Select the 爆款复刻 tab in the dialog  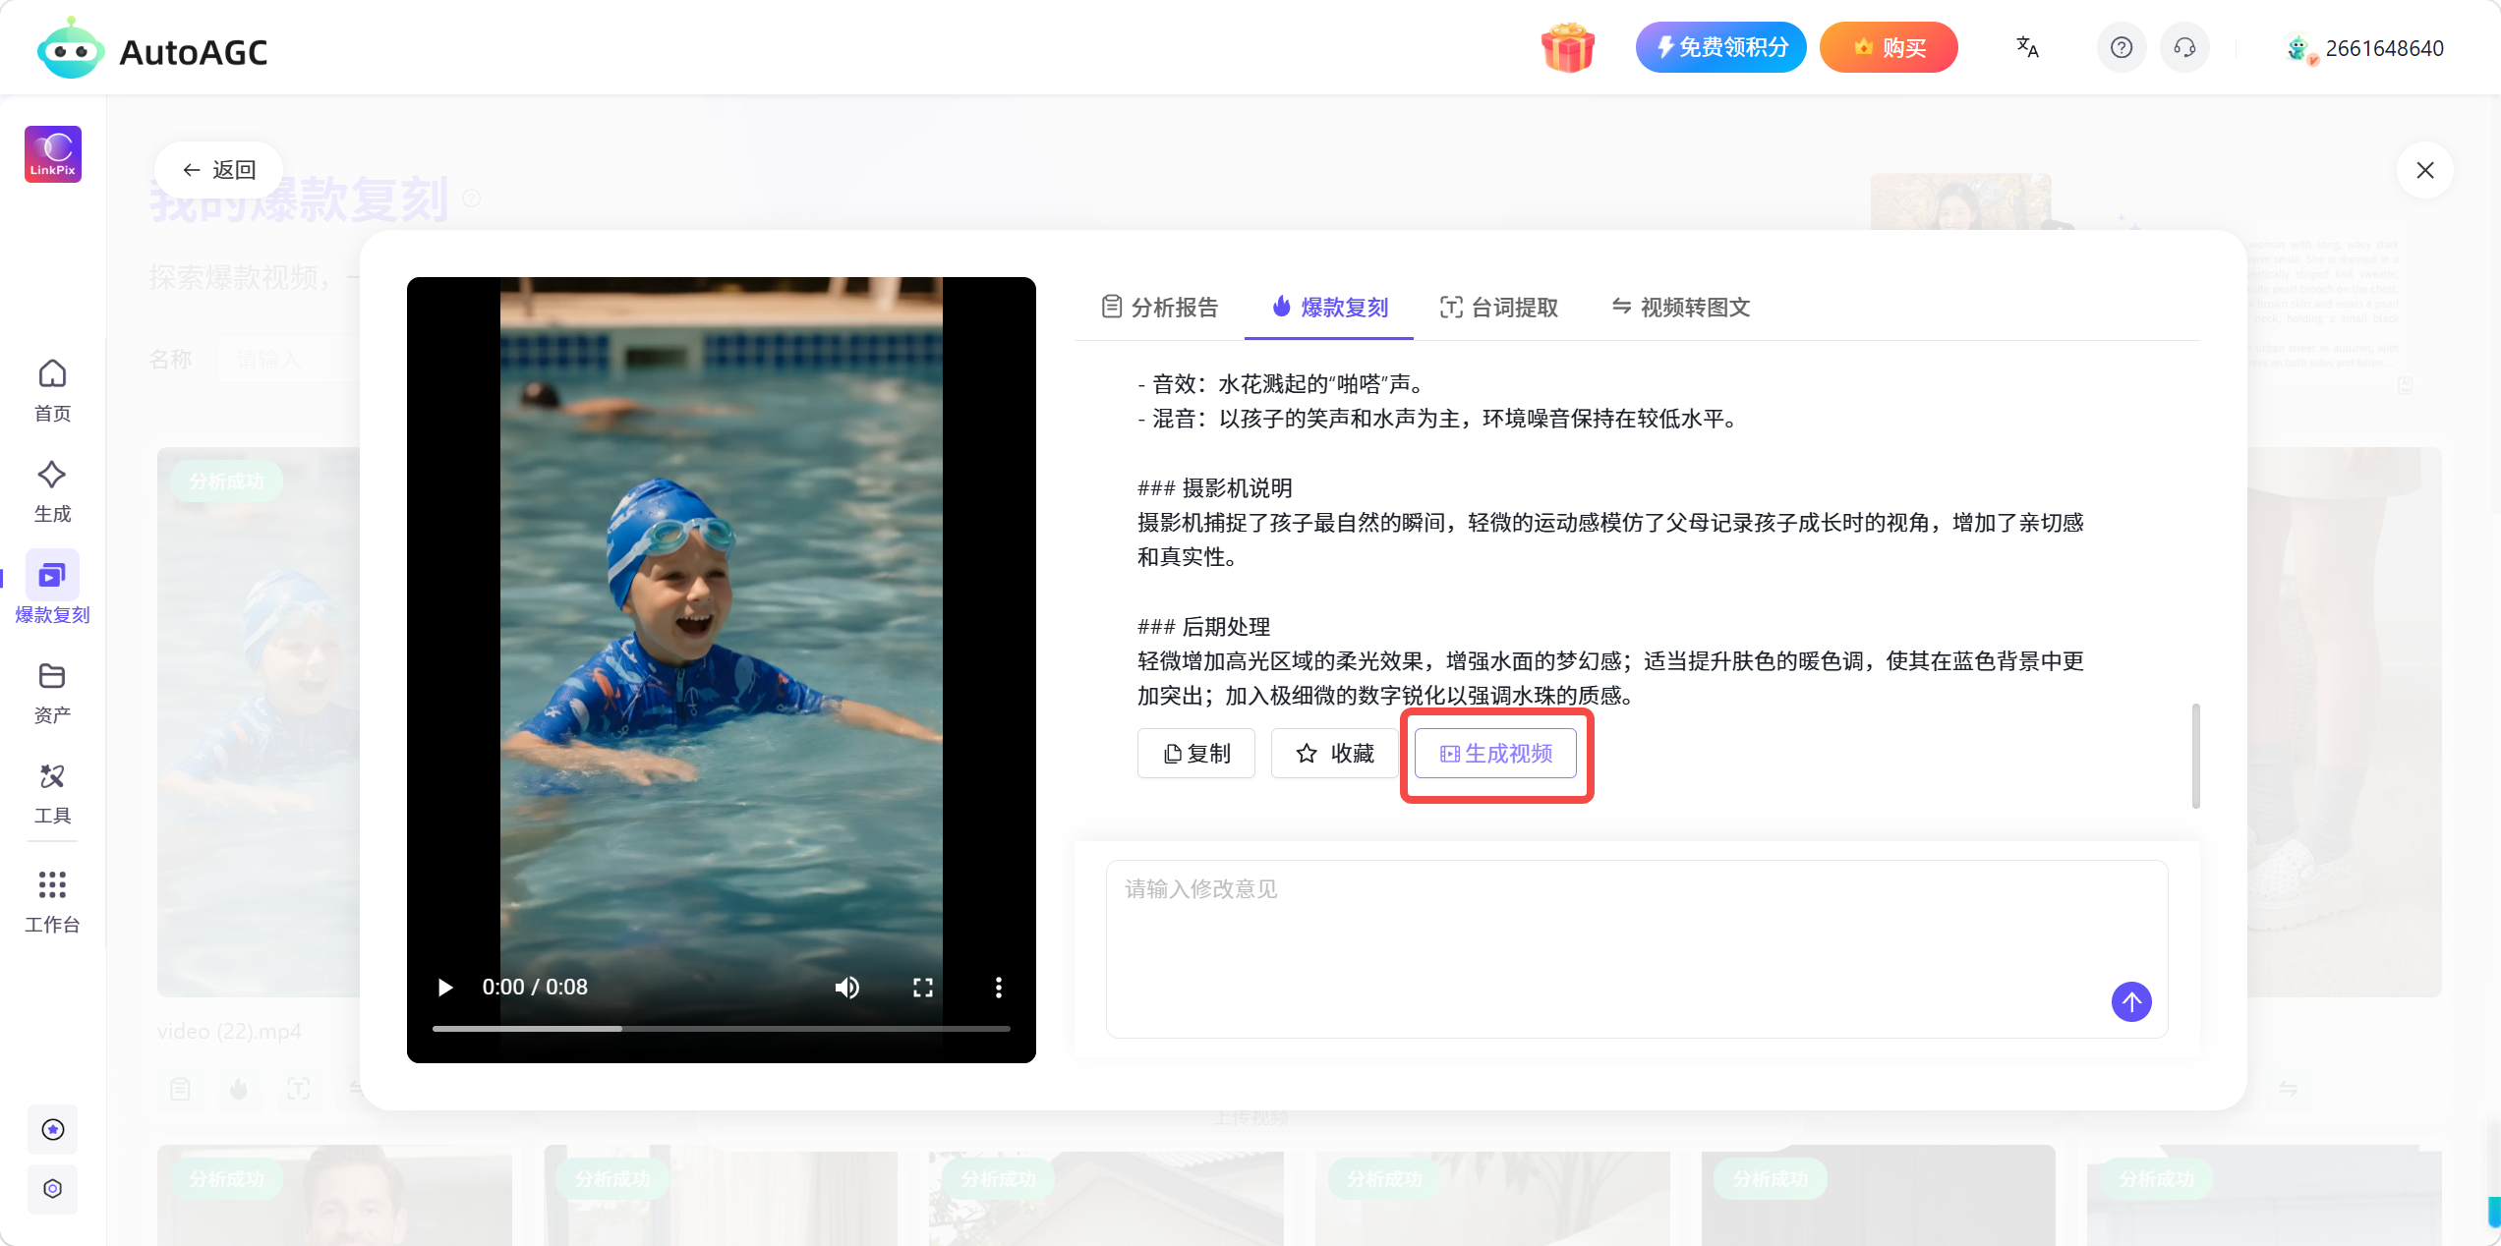[x=1329, y=307]
